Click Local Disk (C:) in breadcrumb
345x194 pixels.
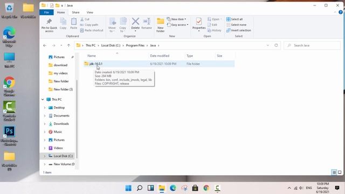(111, 45)
